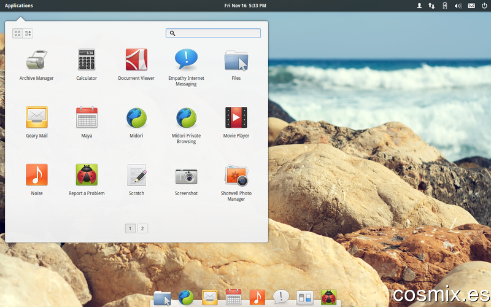491x307 pixels.
Task: Open the user account indicator
Action: 419,6
